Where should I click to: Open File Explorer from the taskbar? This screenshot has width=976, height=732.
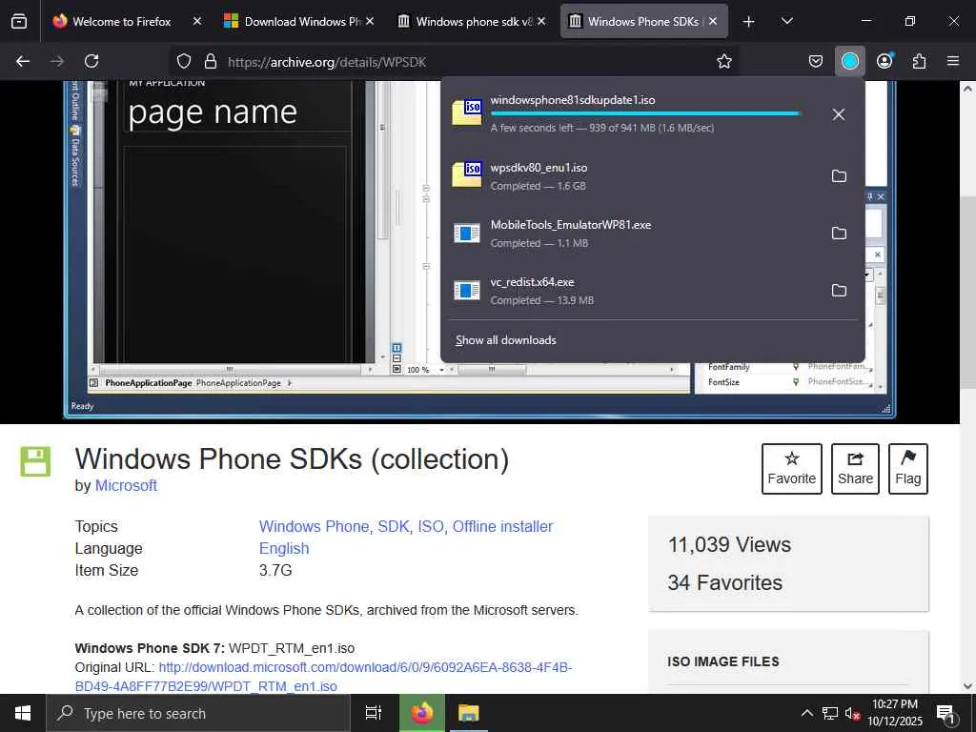pos(469,713)
